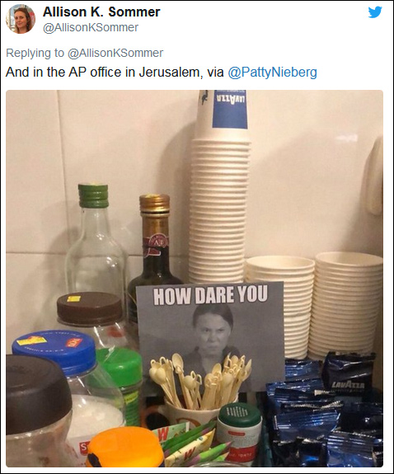This screenshot has height=474, width=394.
Task: Click the display name Allison K. Sommer
Action: [x=101, y=12]
